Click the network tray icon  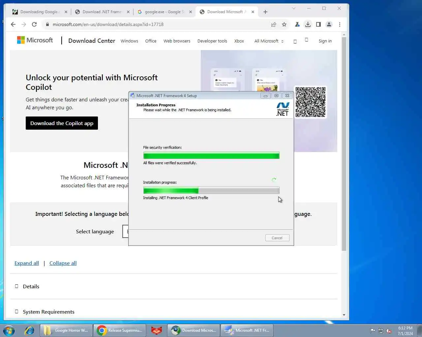[x=381, y=331]
